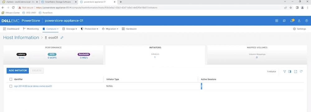The height and width of the screenshot is (112, 311).
Task: Click the 0 kIOPS performance value
Action: click(52, 58)
